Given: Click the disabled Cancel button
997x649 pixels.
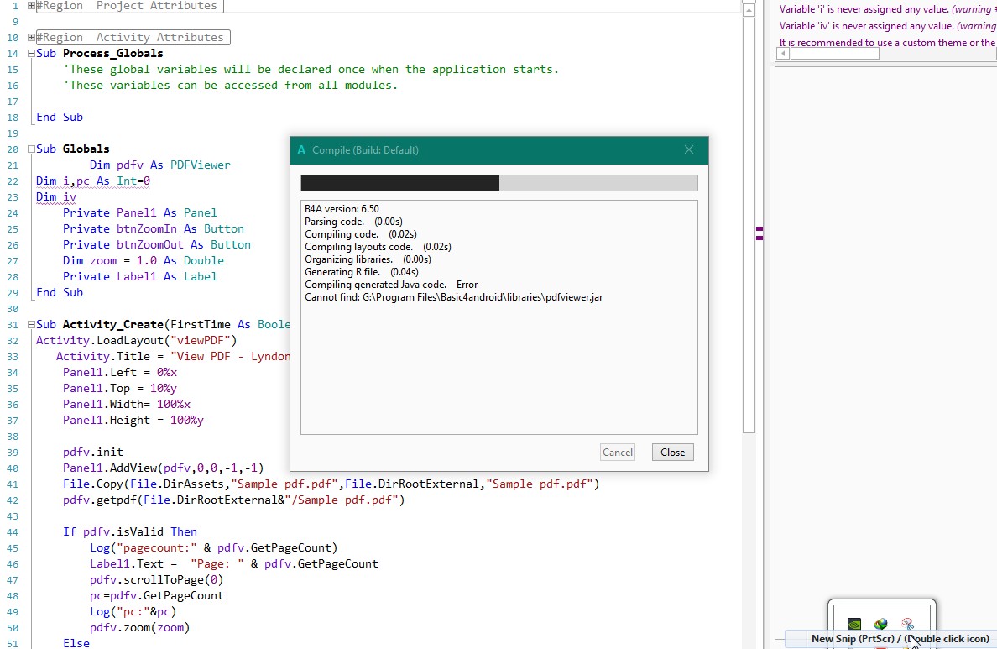Looking at the screenshot, I should pyautogui.click(x=617, y=453).
